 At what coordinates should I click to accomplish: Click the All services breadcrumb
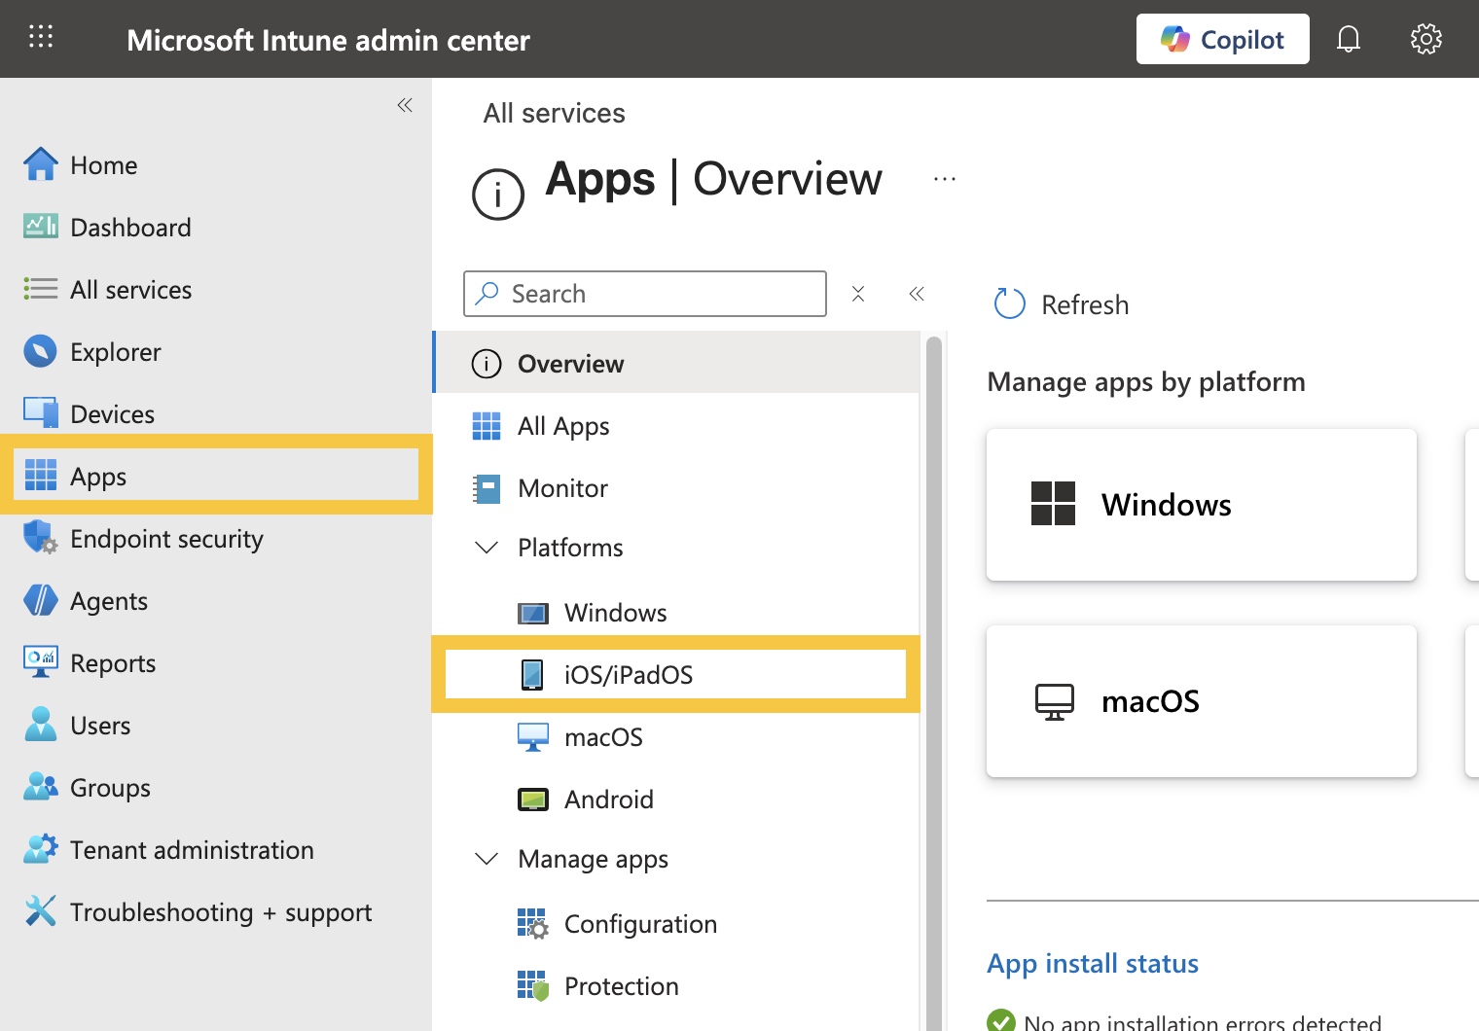coord(554,113)
